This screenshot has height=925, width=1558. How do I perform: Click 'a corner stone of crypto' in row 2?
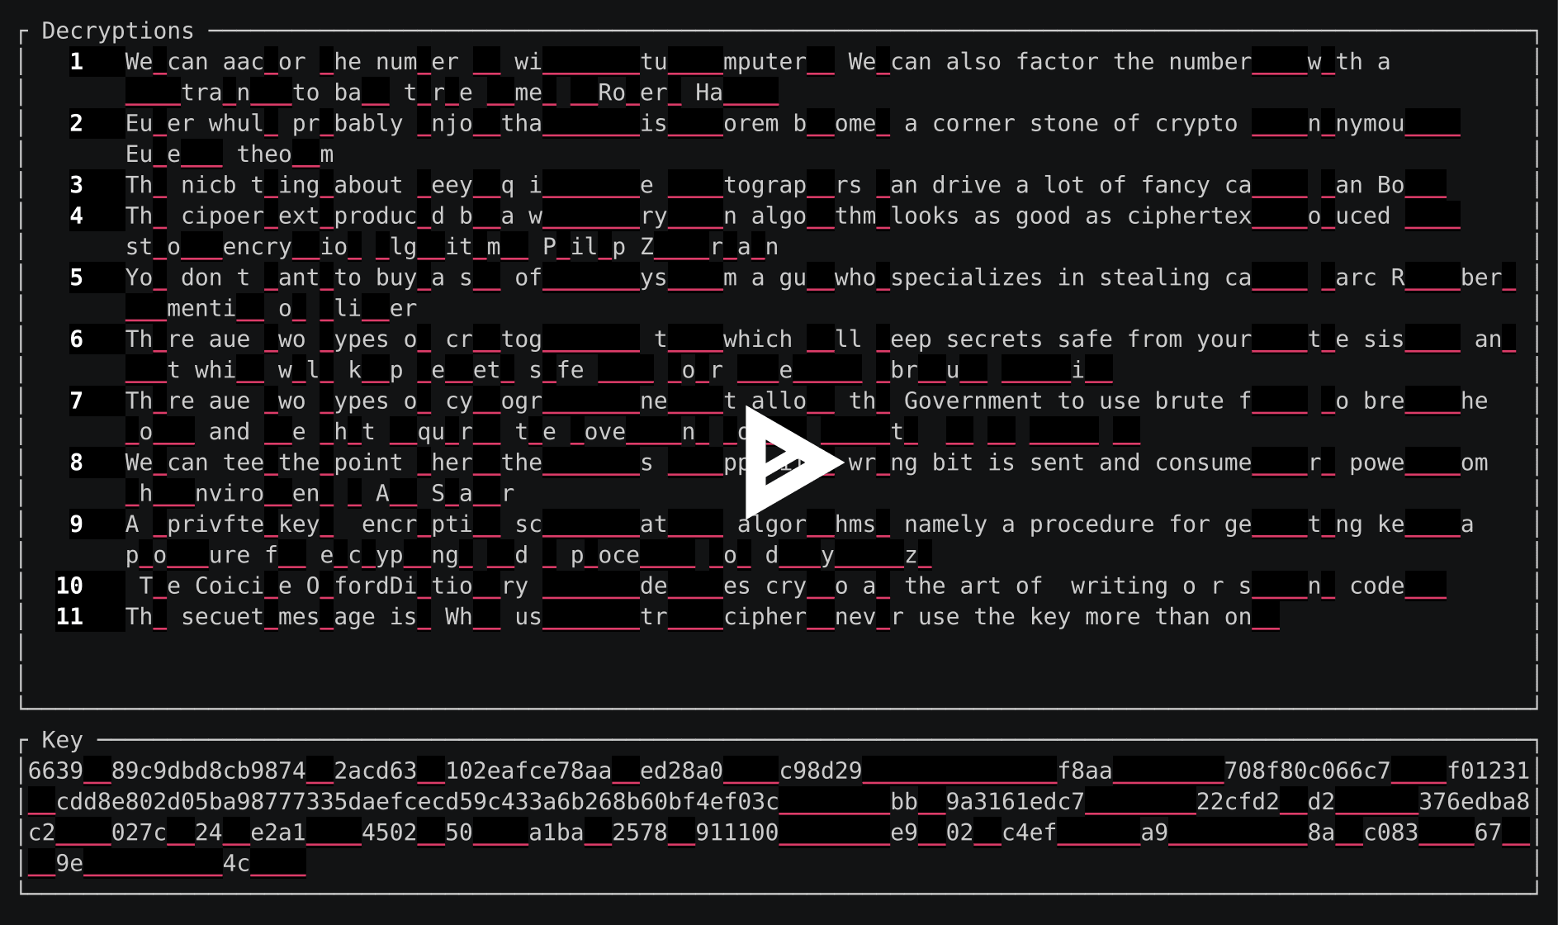[1071, 124]
